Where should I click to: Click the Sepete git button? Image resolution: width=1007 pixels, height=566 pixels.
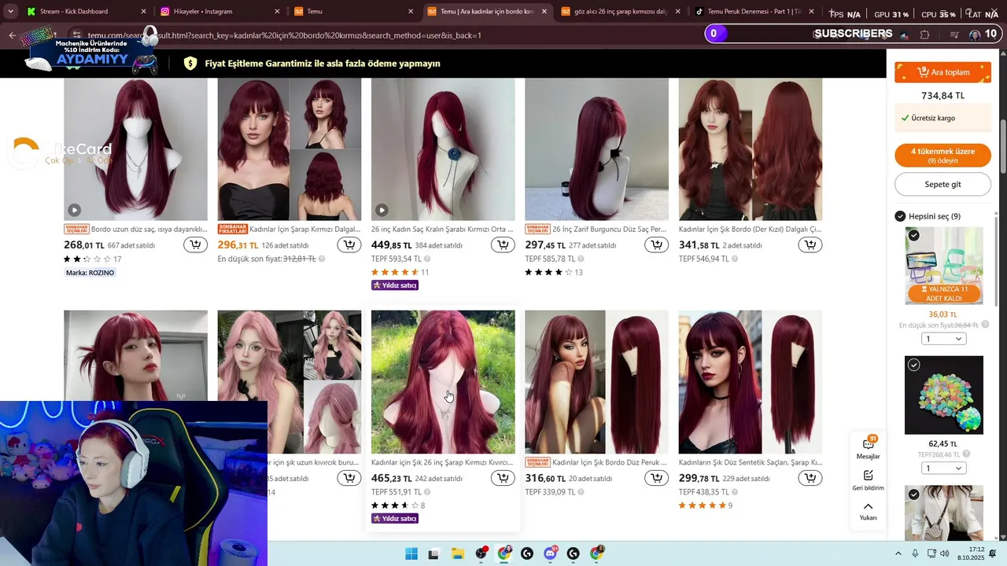coord(942,184)
